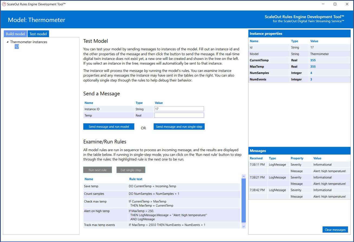The image size is (354, 242).
Task: Click the Model value Thermometer
Action: pyautogui.click(x=319, y=54)
